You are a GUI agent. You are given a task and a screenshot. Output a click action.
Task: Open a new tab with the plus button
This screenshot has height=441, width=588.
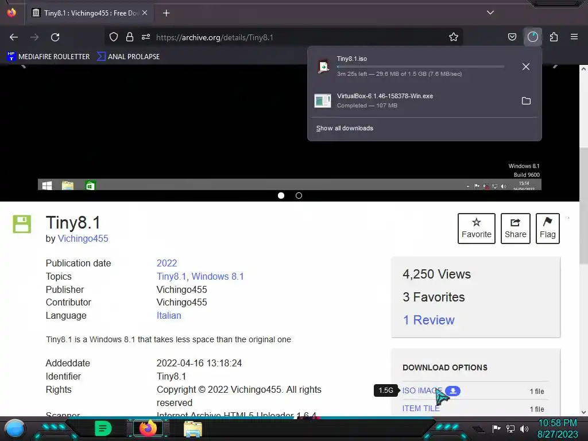coord(166,13)
